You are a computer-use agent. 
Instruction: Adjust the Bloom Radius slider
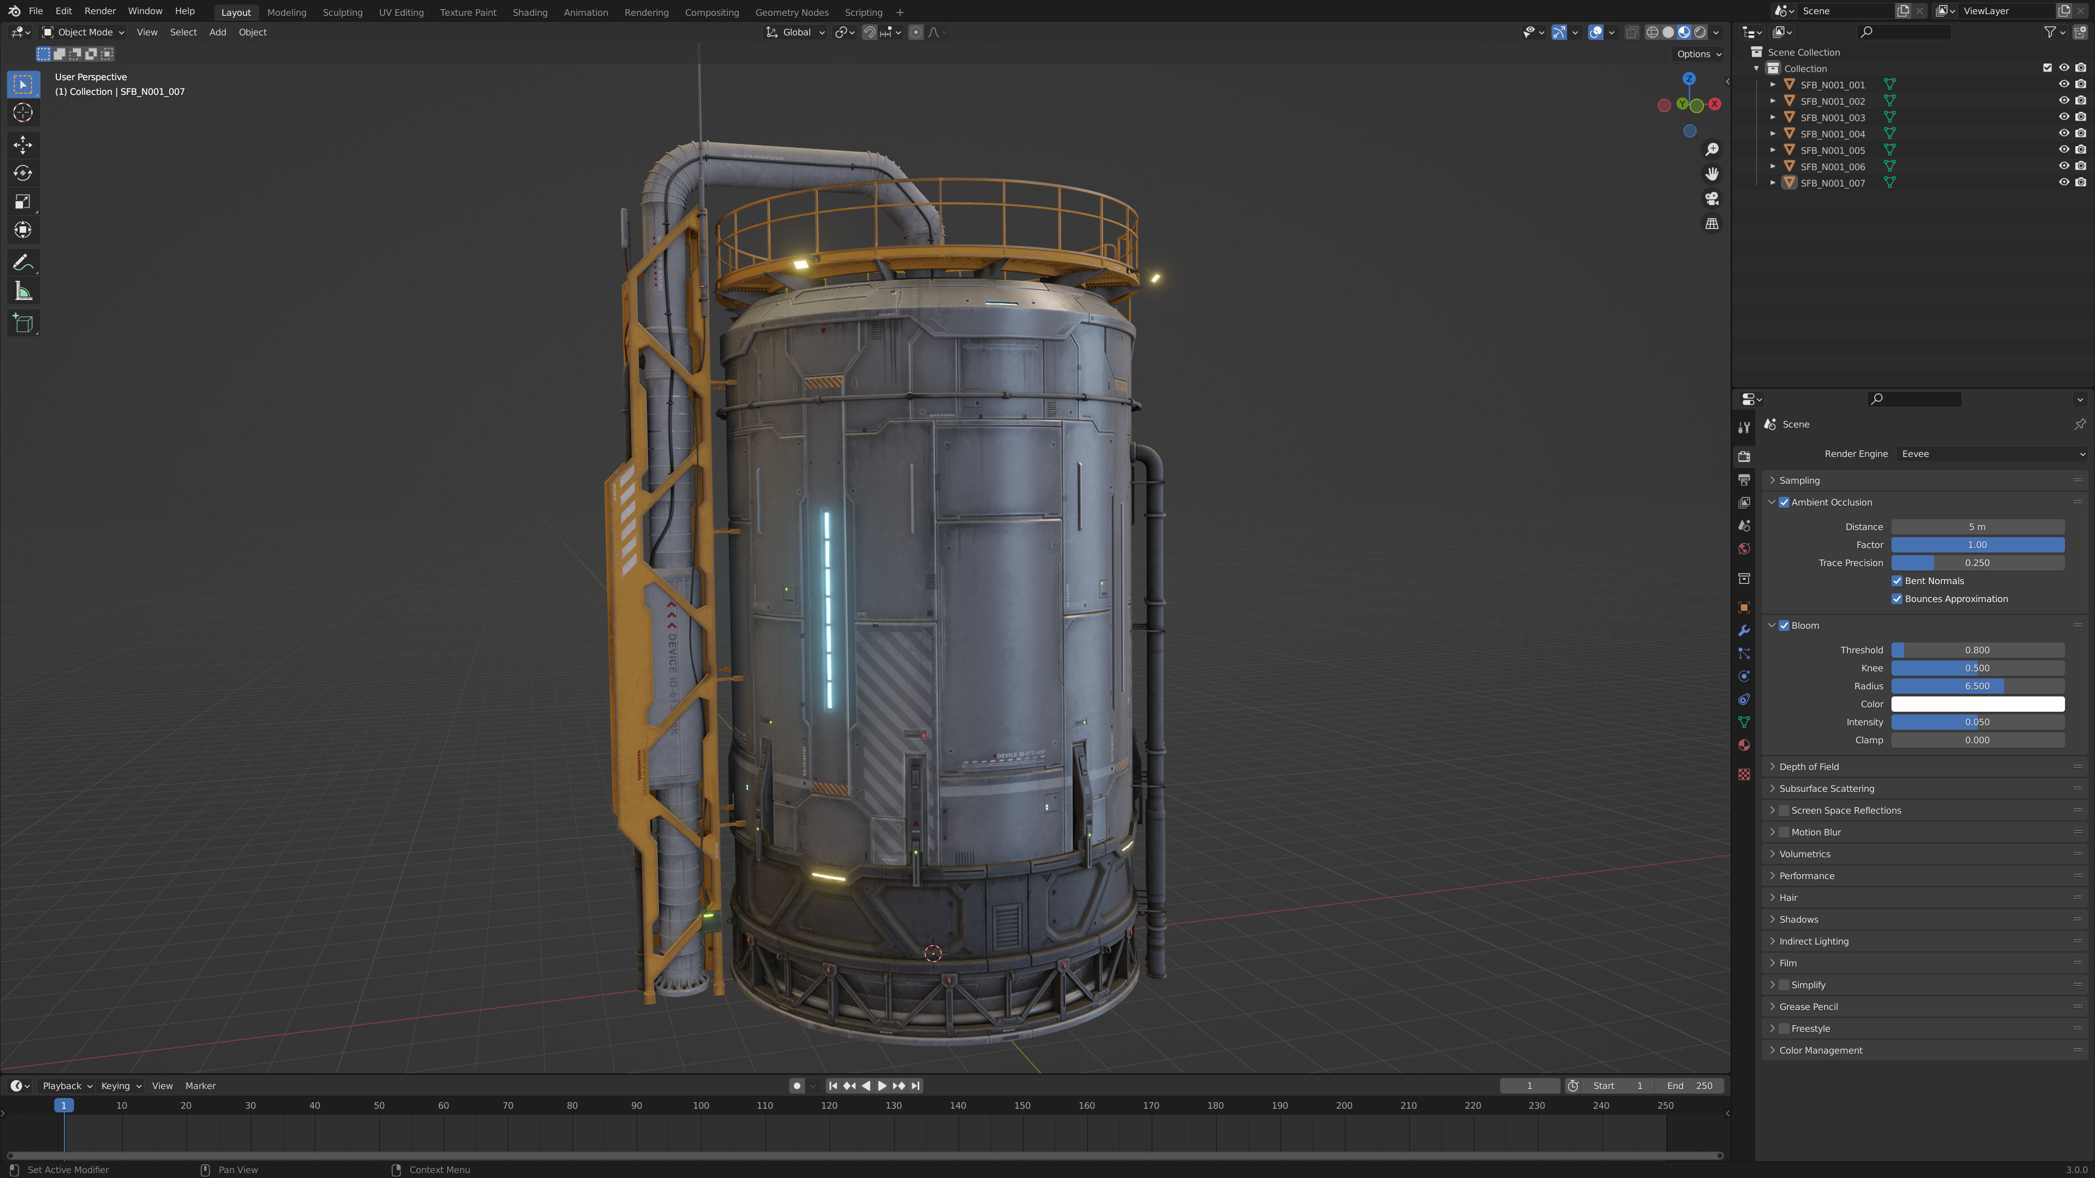(1977, 686)
